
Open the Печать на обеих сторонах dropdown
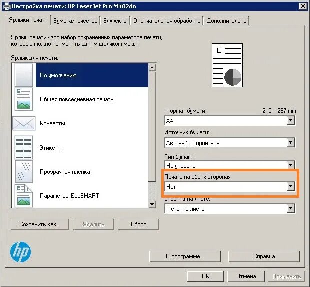tap(230, 186)
